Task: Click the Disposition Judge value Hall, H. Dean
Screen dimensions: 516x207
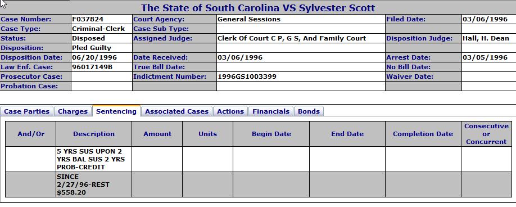Action: tap(486, 38)
